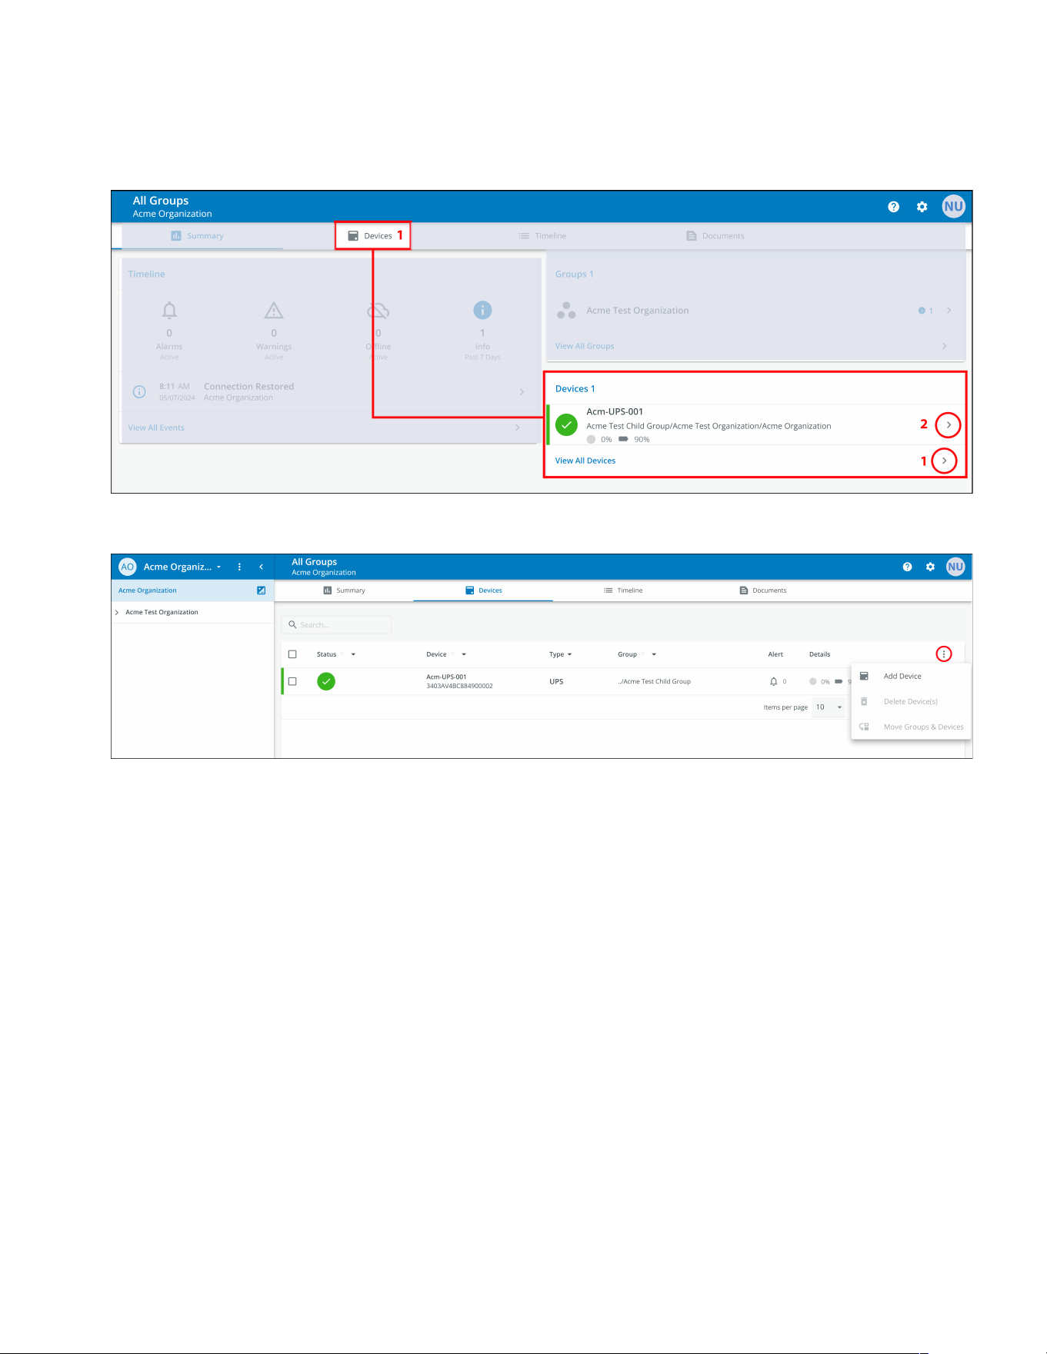
Task: Open the Items per page dropdown
Action: click(829, 707)
